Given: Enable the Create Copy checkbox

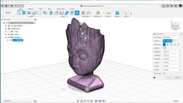Looking at the screenshot, I should click(164, 73).
